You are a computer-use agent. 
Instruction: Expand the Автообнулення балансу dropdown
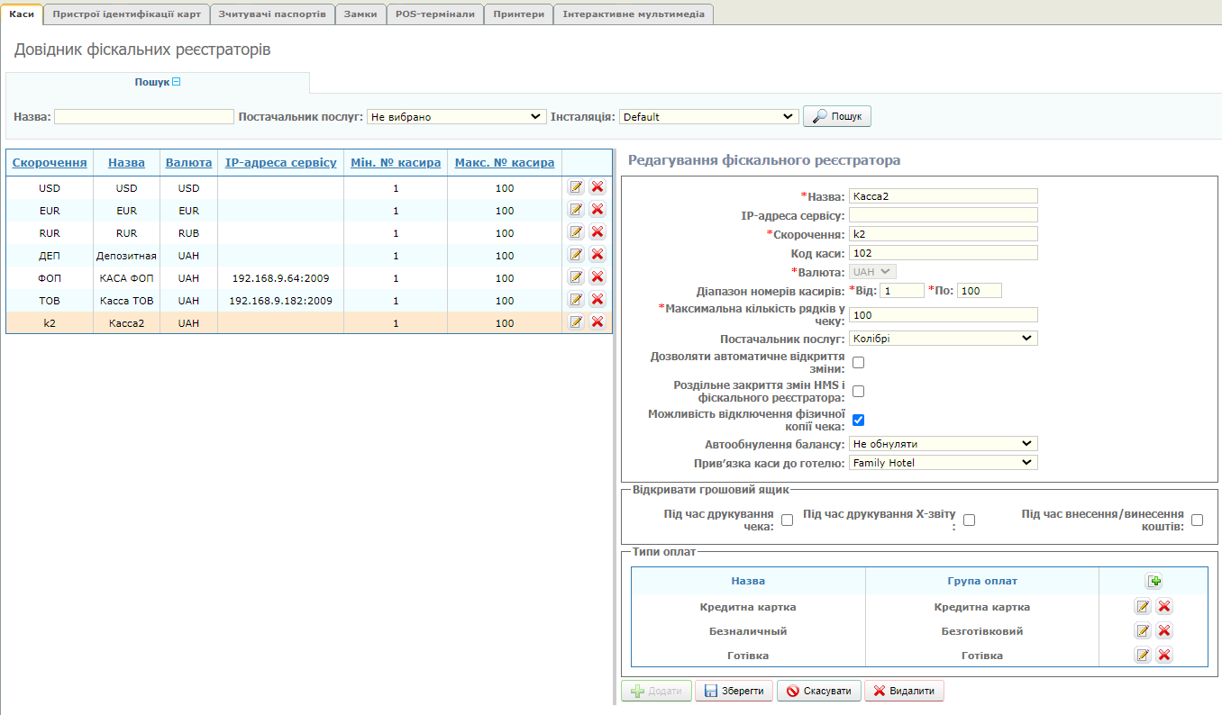tap(943, 444)
